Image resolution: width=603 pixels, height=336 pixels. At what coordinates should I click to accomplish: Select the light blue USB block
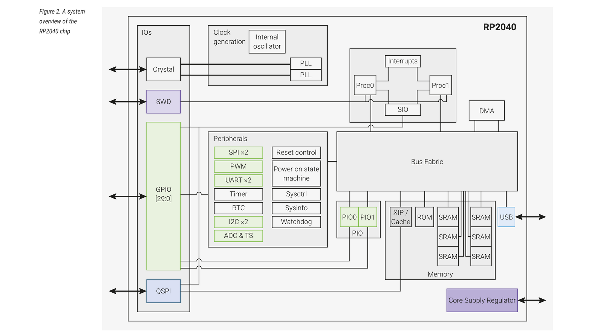coord(506,217)
